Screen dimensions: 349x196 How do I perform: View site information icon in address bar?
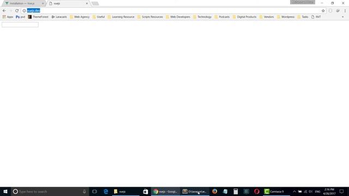[x=24, y=11]
